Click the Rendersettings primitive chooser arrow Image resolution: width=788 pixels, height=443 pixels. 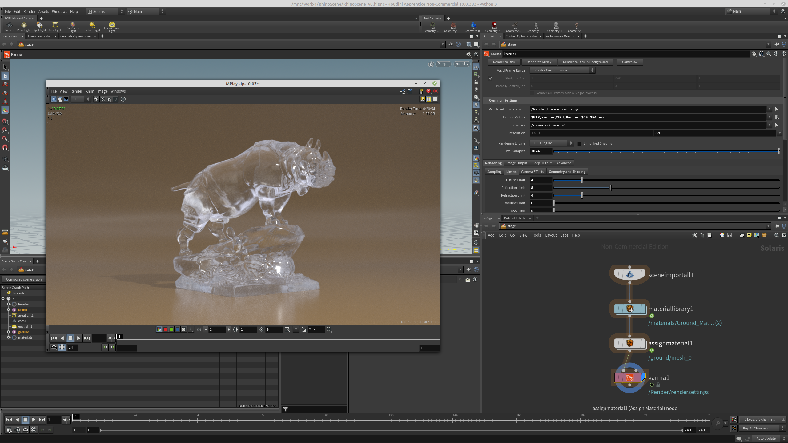pos(777,109)
